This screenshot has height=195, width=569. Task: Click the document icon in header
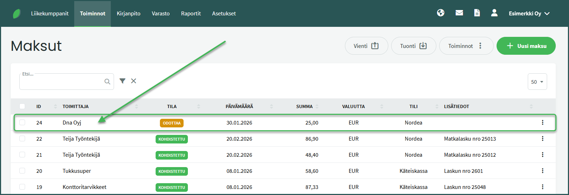pos(477,13)
